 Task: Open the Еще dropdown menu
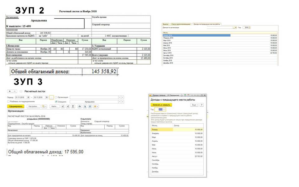coord(194,105)
